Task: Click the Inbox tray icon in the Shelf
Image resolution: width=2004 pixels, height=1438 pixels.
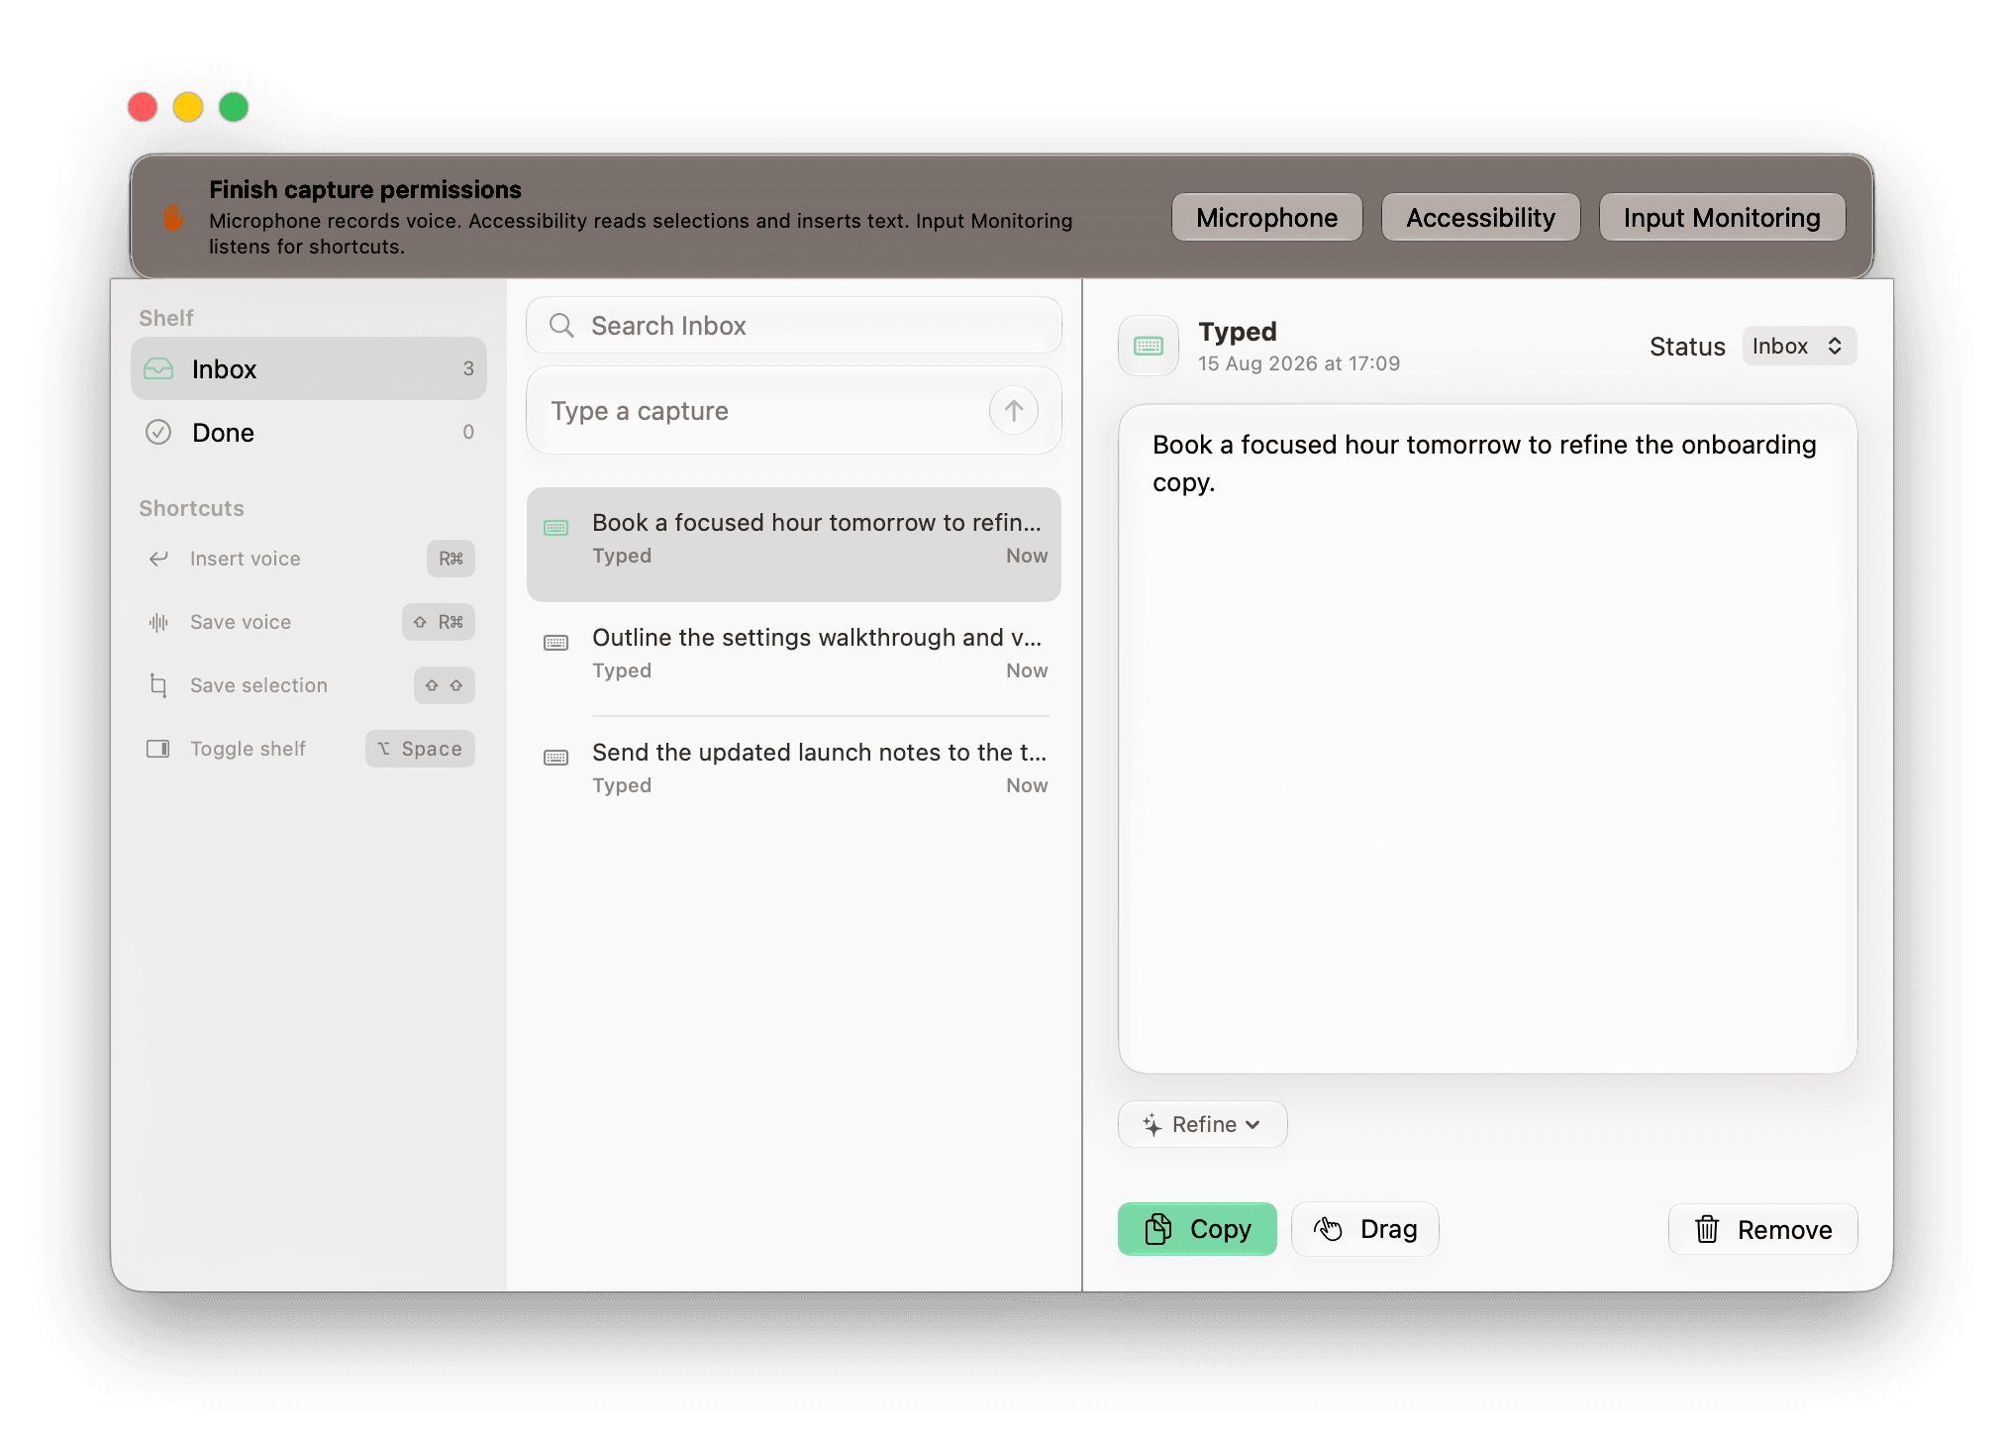Action: [x=158, y=369]
